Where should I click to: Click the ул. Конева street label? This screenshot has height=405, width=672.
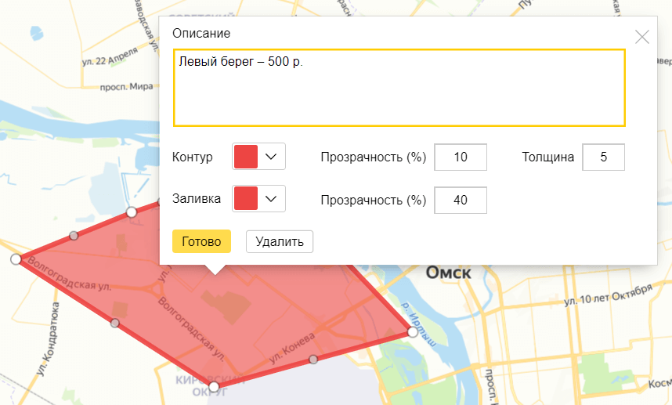pyautogui.click(x=292, y=348)
